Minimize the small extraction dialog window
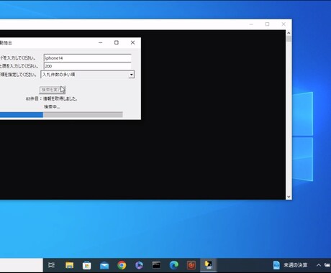This screenshot has width=331, height=273. pyautogui.click(x=101, y=42)
